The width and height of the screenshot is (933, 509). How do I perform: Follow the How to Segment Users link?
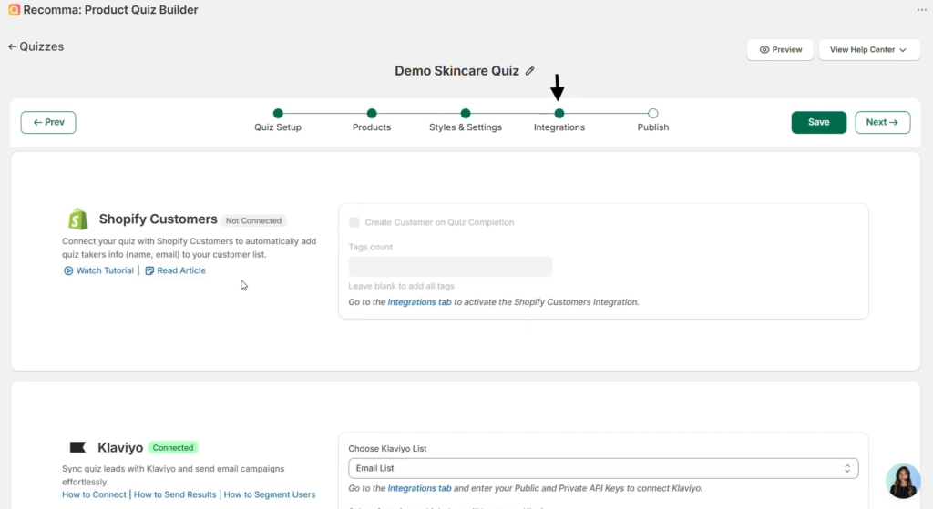[270, 494]
